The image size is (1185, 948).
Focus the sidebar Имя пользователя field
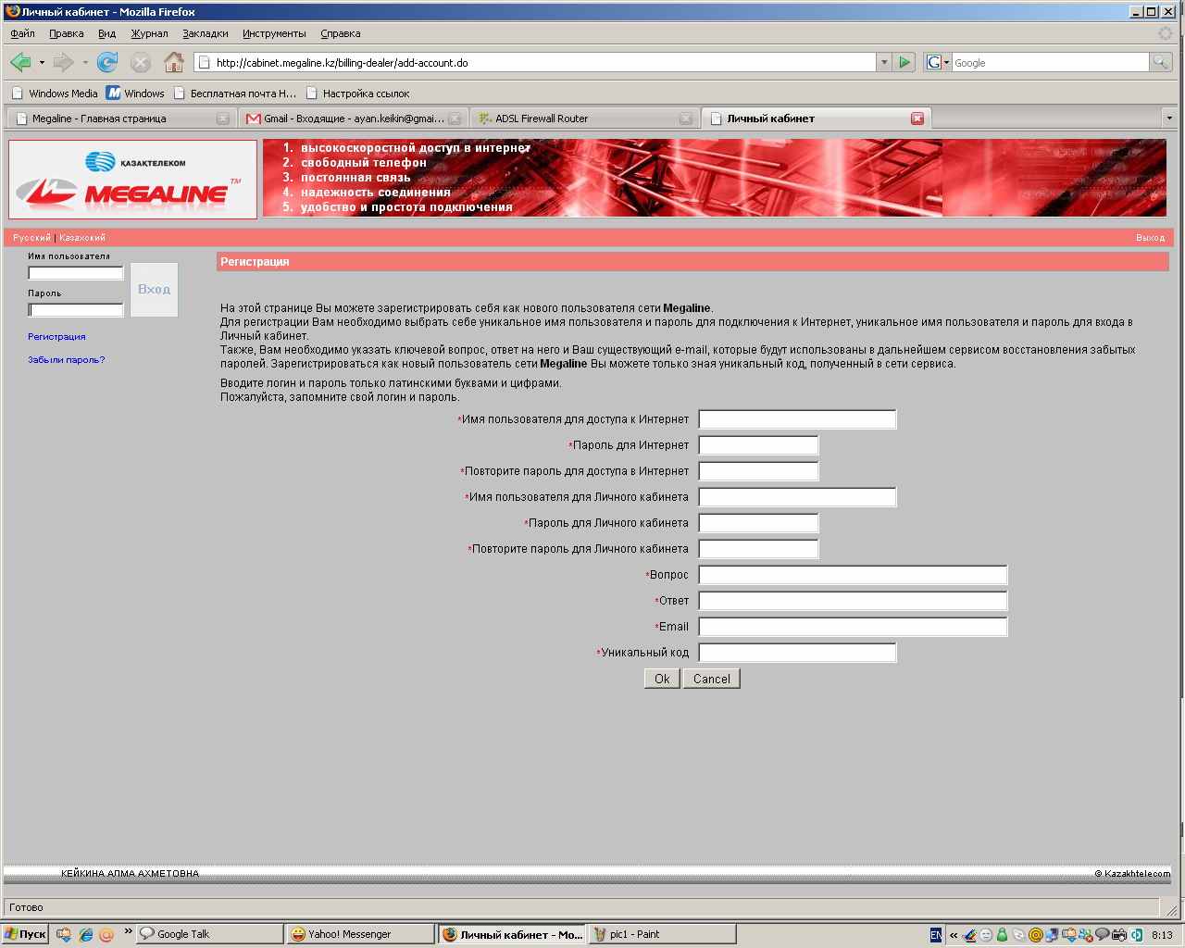point(76,273)
